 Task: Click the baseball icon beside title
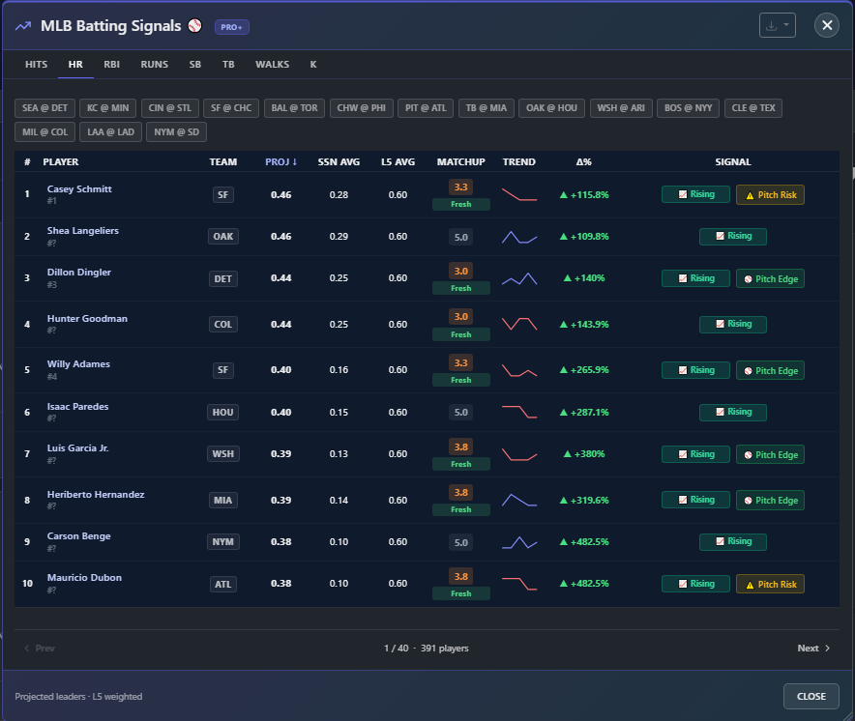[194, 26]
